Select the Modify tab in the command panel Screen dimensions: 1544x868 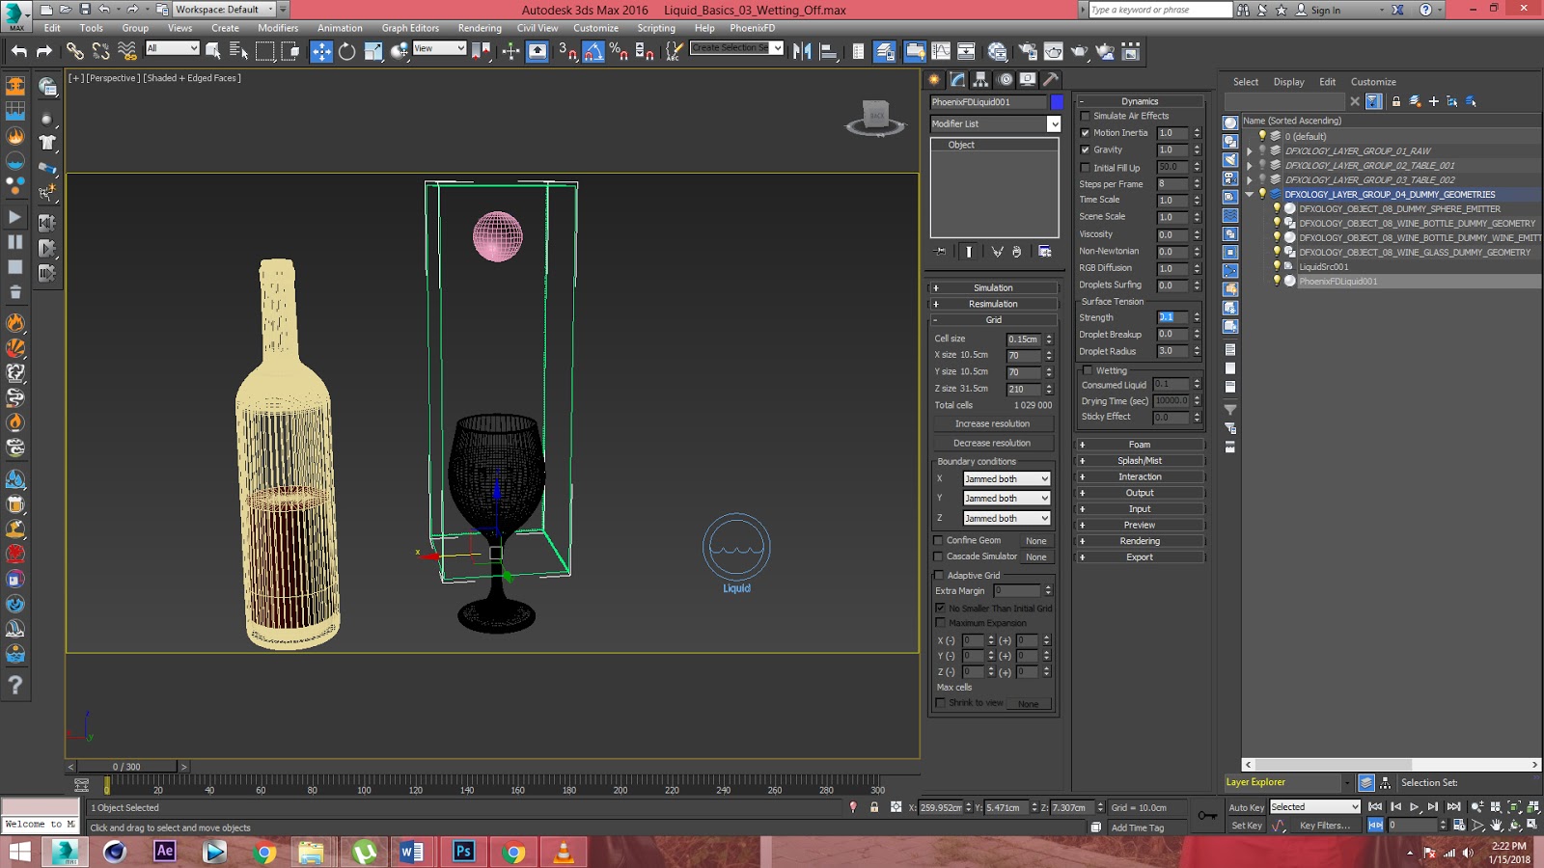point(957,83)
